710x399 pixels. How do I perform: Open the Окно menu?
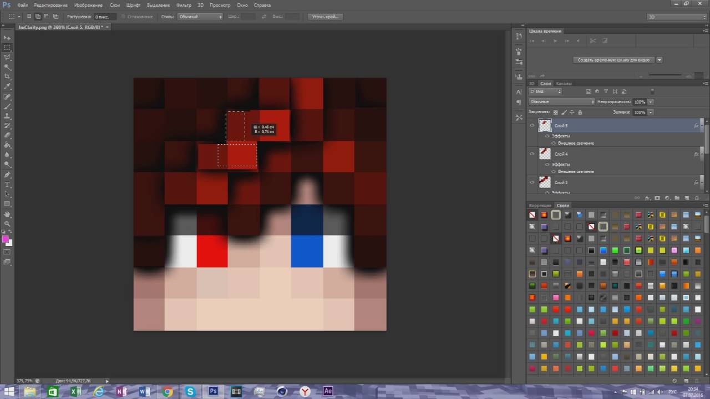click(x=242, y=5)
